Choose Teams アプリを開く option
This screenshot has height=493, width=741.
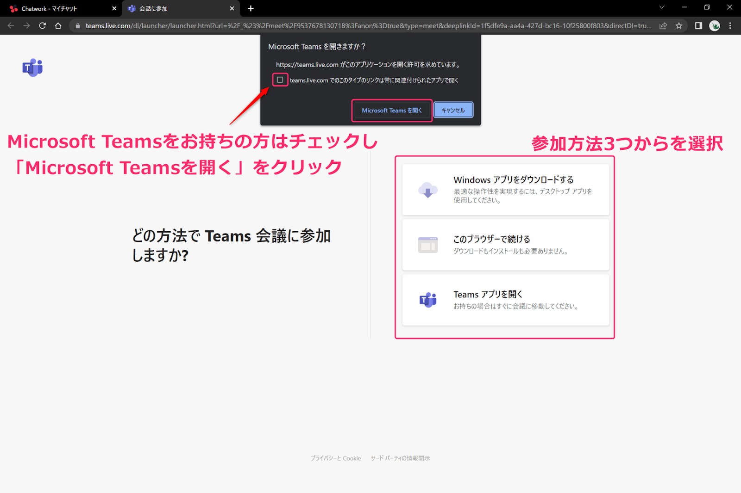tap(506, 300)
